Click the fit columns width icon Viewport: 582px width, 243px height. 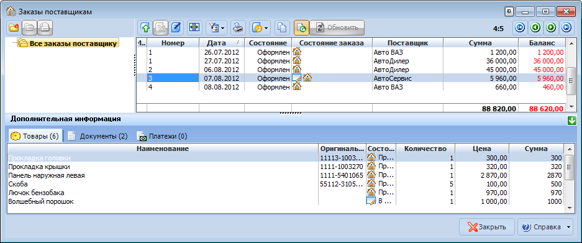pos(194,27)
